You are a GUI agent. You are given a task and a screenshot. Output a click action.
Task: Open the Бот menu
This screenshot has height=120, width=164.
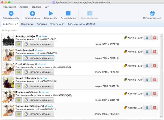tap(47, 7)
